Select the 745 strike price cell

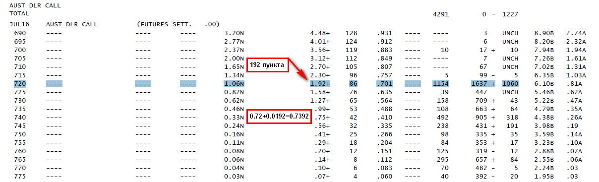(19, 125)
